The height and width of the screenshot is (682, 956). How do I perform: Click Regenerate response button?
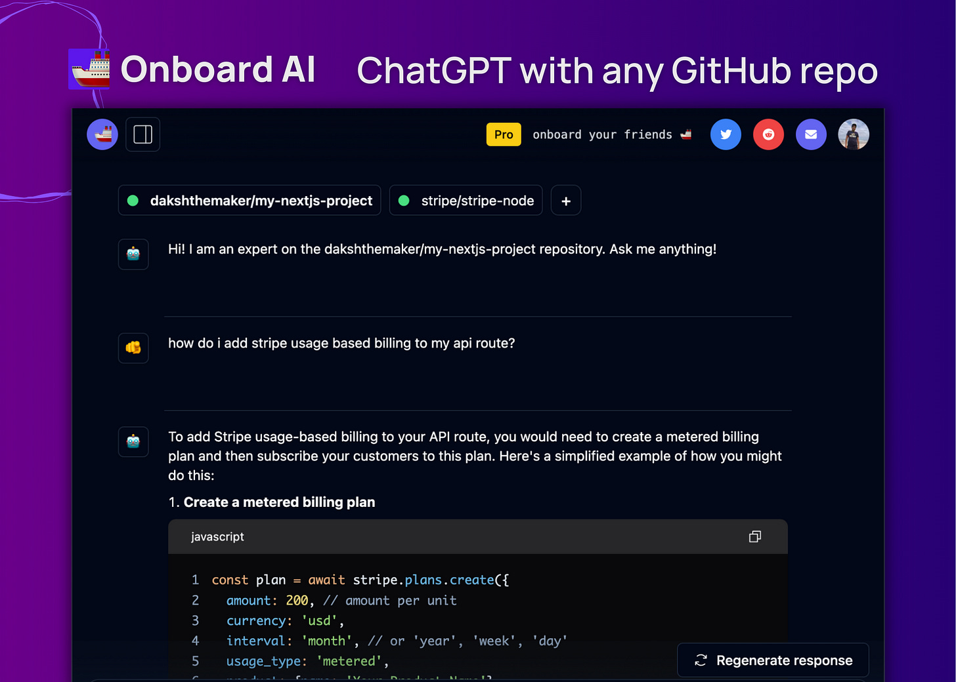(773, 660)
